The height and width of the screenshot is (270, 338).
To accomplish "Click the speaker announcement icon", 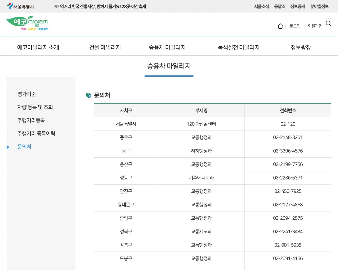I will (57, 6).
